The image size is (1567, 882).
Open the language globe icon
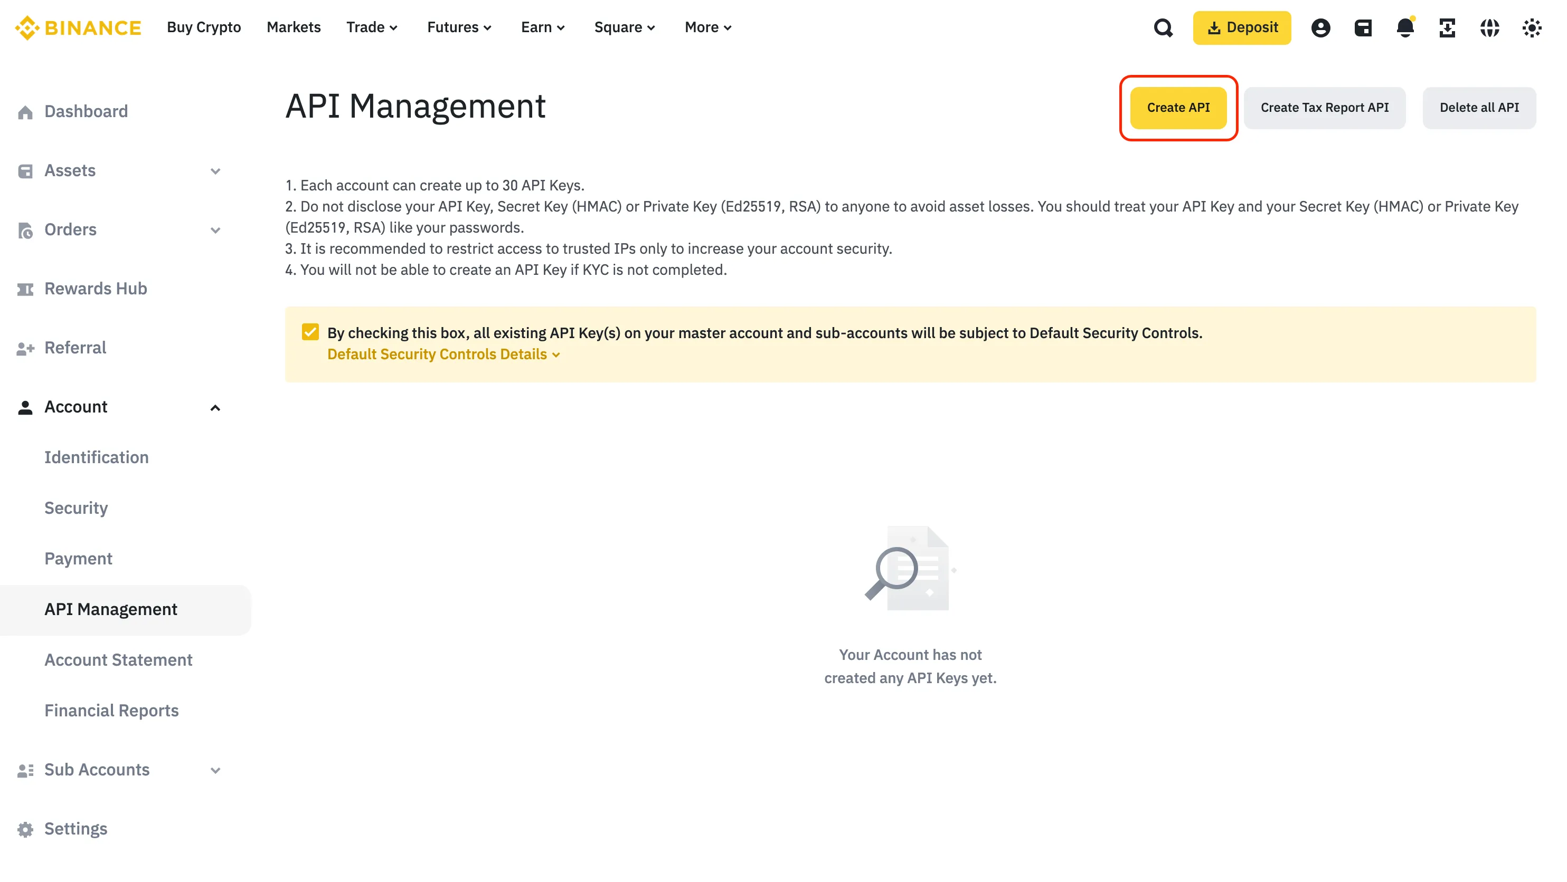tap(1489, 28)
